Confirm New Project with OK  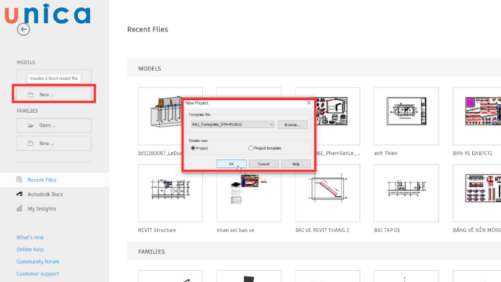click(231, 164)
